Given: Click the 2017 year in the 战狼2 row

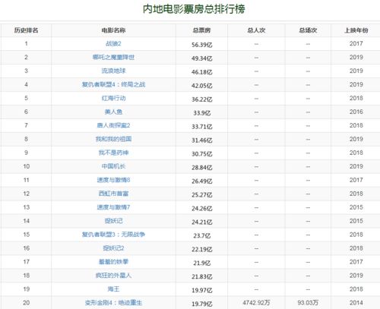Looking at the screenshot, I should coord(356,43).
